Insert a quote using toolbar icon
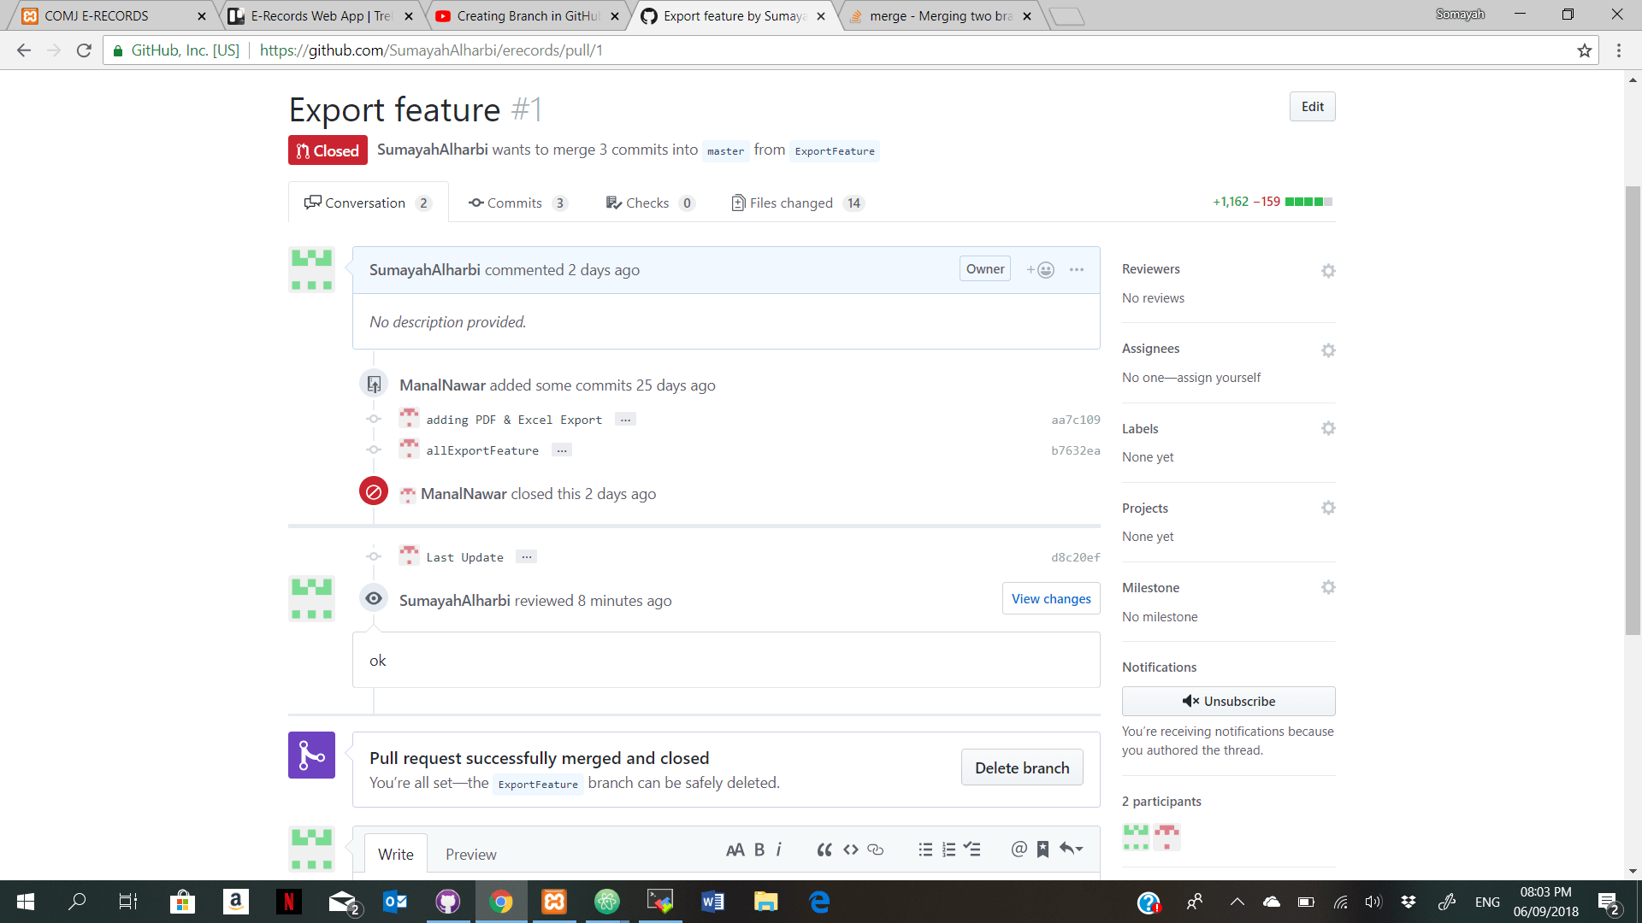This screenshot has width=1642, height=923. [x=824, y=850]
